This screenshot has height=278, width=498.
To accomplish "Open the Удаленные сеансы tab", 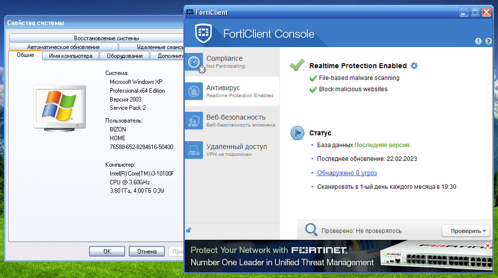I will click(151, 47).
